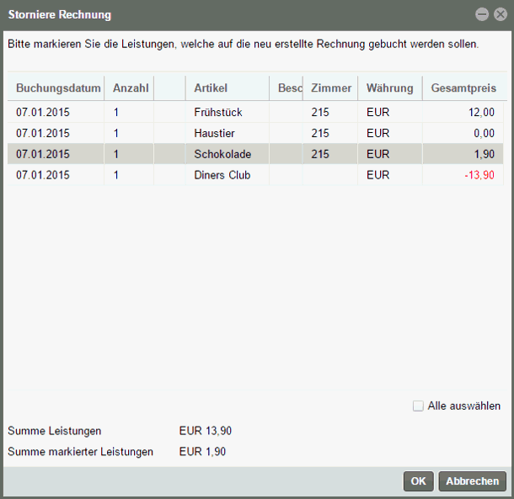Click the Zimmer 215 cell for Haustier
The width and height of the screenshot is (514, 499).
click(x=320, y=133)
